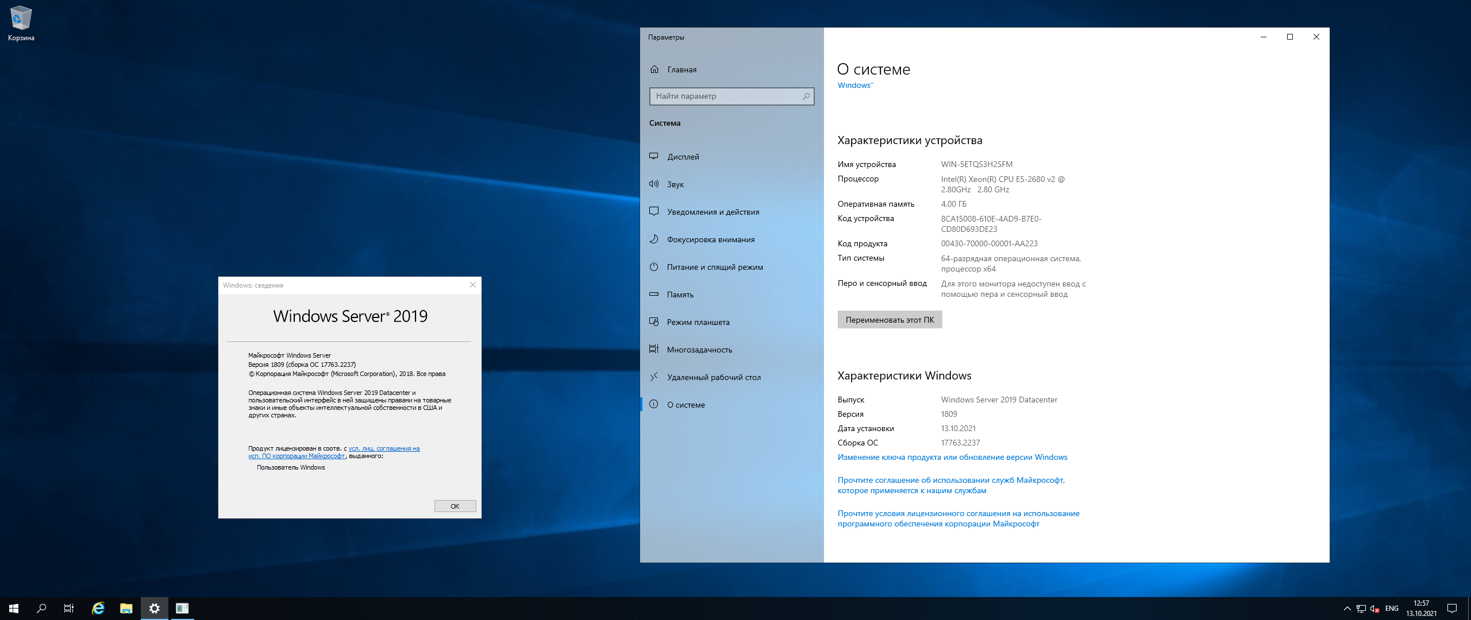Click Изменение ключа продукта link
Image resolution: width=1471 pixels, height=620 pixels.
tap(952, 458)
